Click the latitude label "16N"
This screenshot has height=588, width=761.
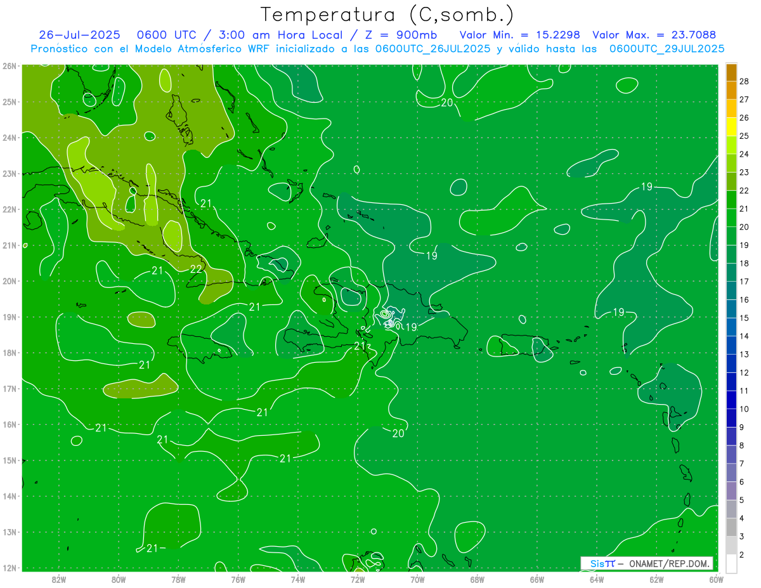9,424
